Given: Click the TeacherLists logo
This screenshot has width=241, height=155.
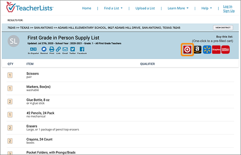Looking at the screenshot, I should click(30, 7).
